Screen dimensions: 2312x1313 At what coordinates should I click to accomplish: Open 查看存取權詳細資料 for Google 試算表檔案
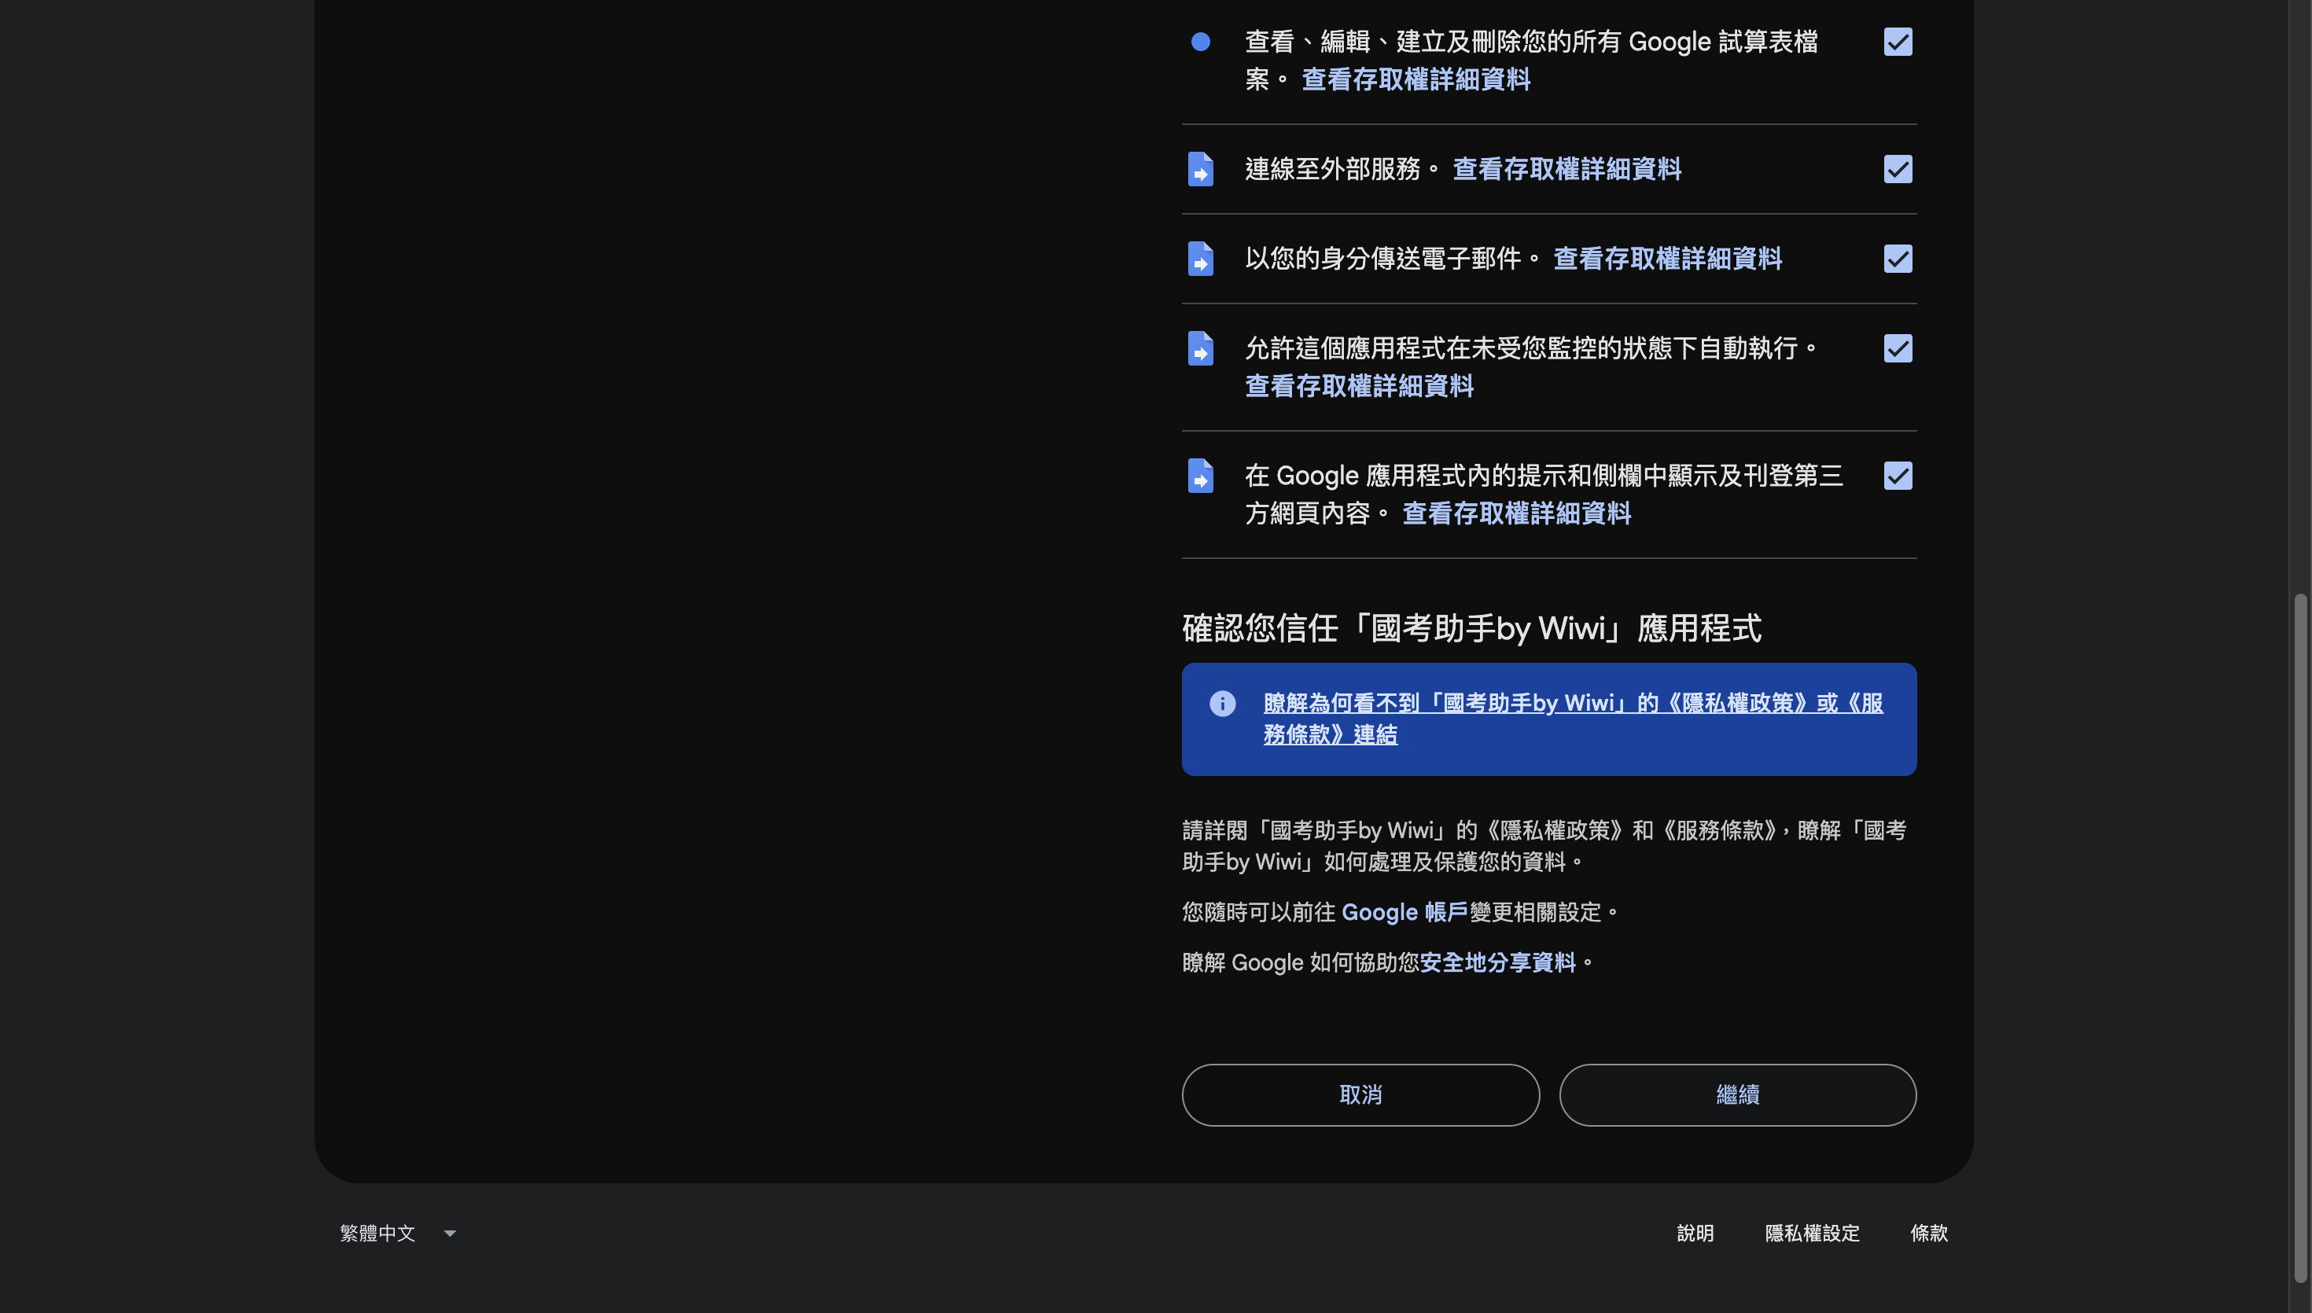pyautogui.click(x=1416, y=79)
